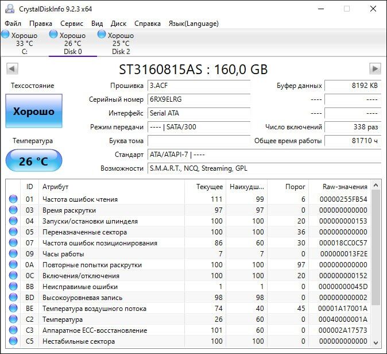Click the next disk right arrow button
This screenshot has height=354, width=387.
[x=375, y=69]
